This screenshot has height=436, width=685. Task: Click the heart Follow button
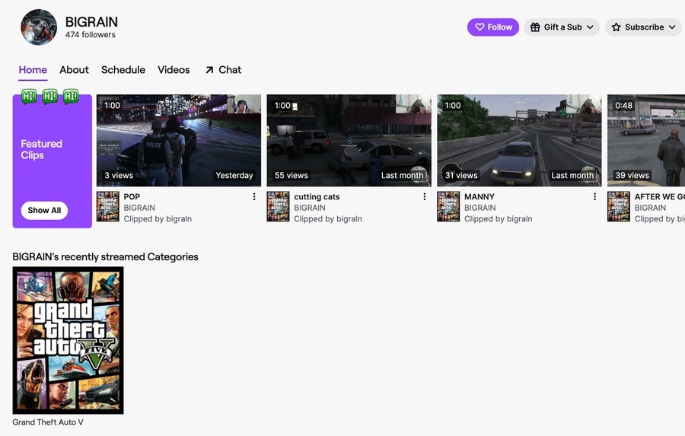[x=492, y=27]
